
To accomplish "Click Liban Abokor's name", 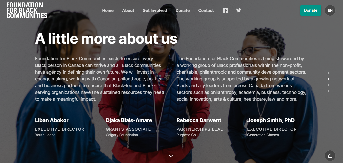I will (52, 120).
